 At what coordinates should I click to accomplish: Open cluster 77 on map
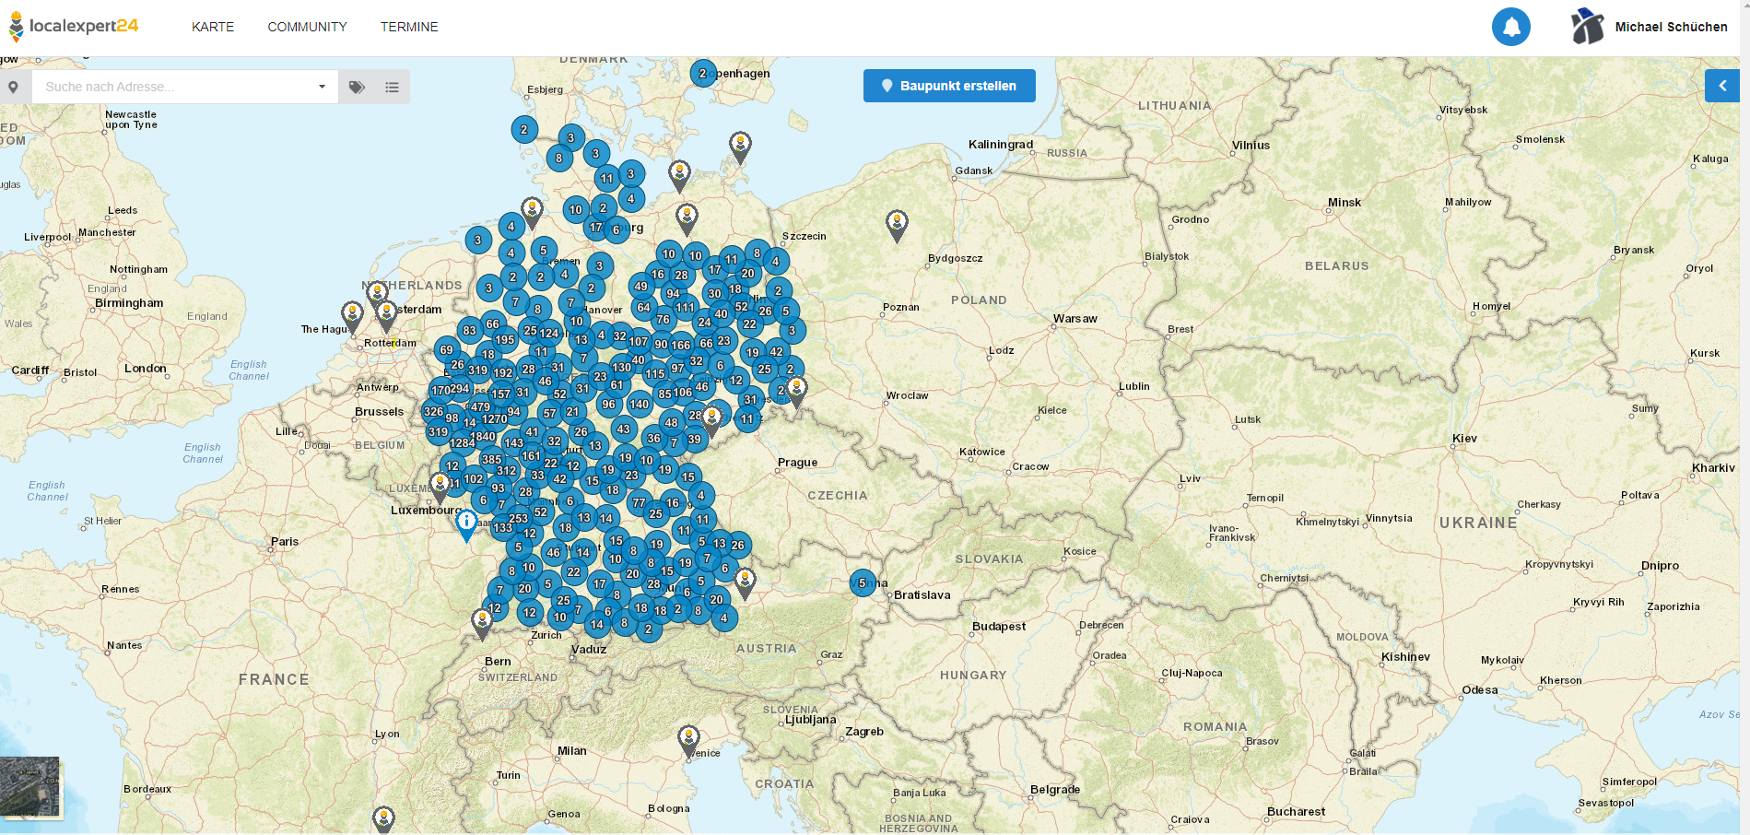point(639,503)
